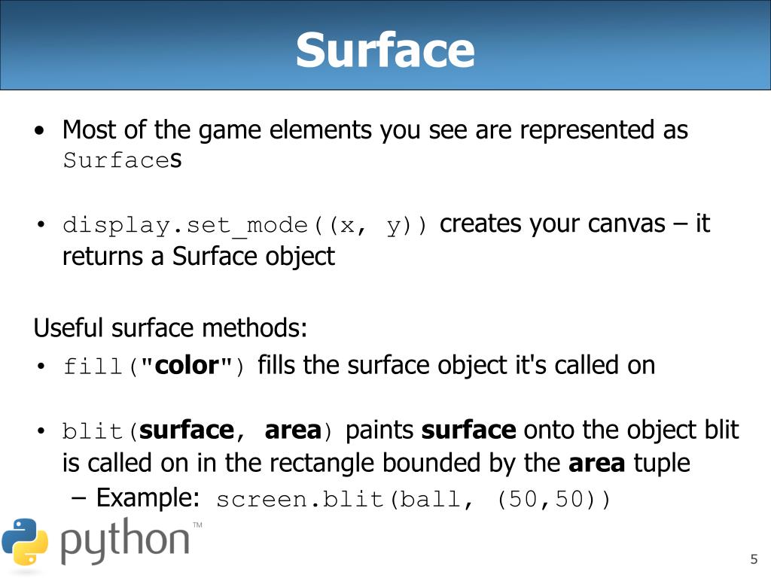Click the first bullet point dot
This screenshot has width=771, height=578.
point(39,131)
